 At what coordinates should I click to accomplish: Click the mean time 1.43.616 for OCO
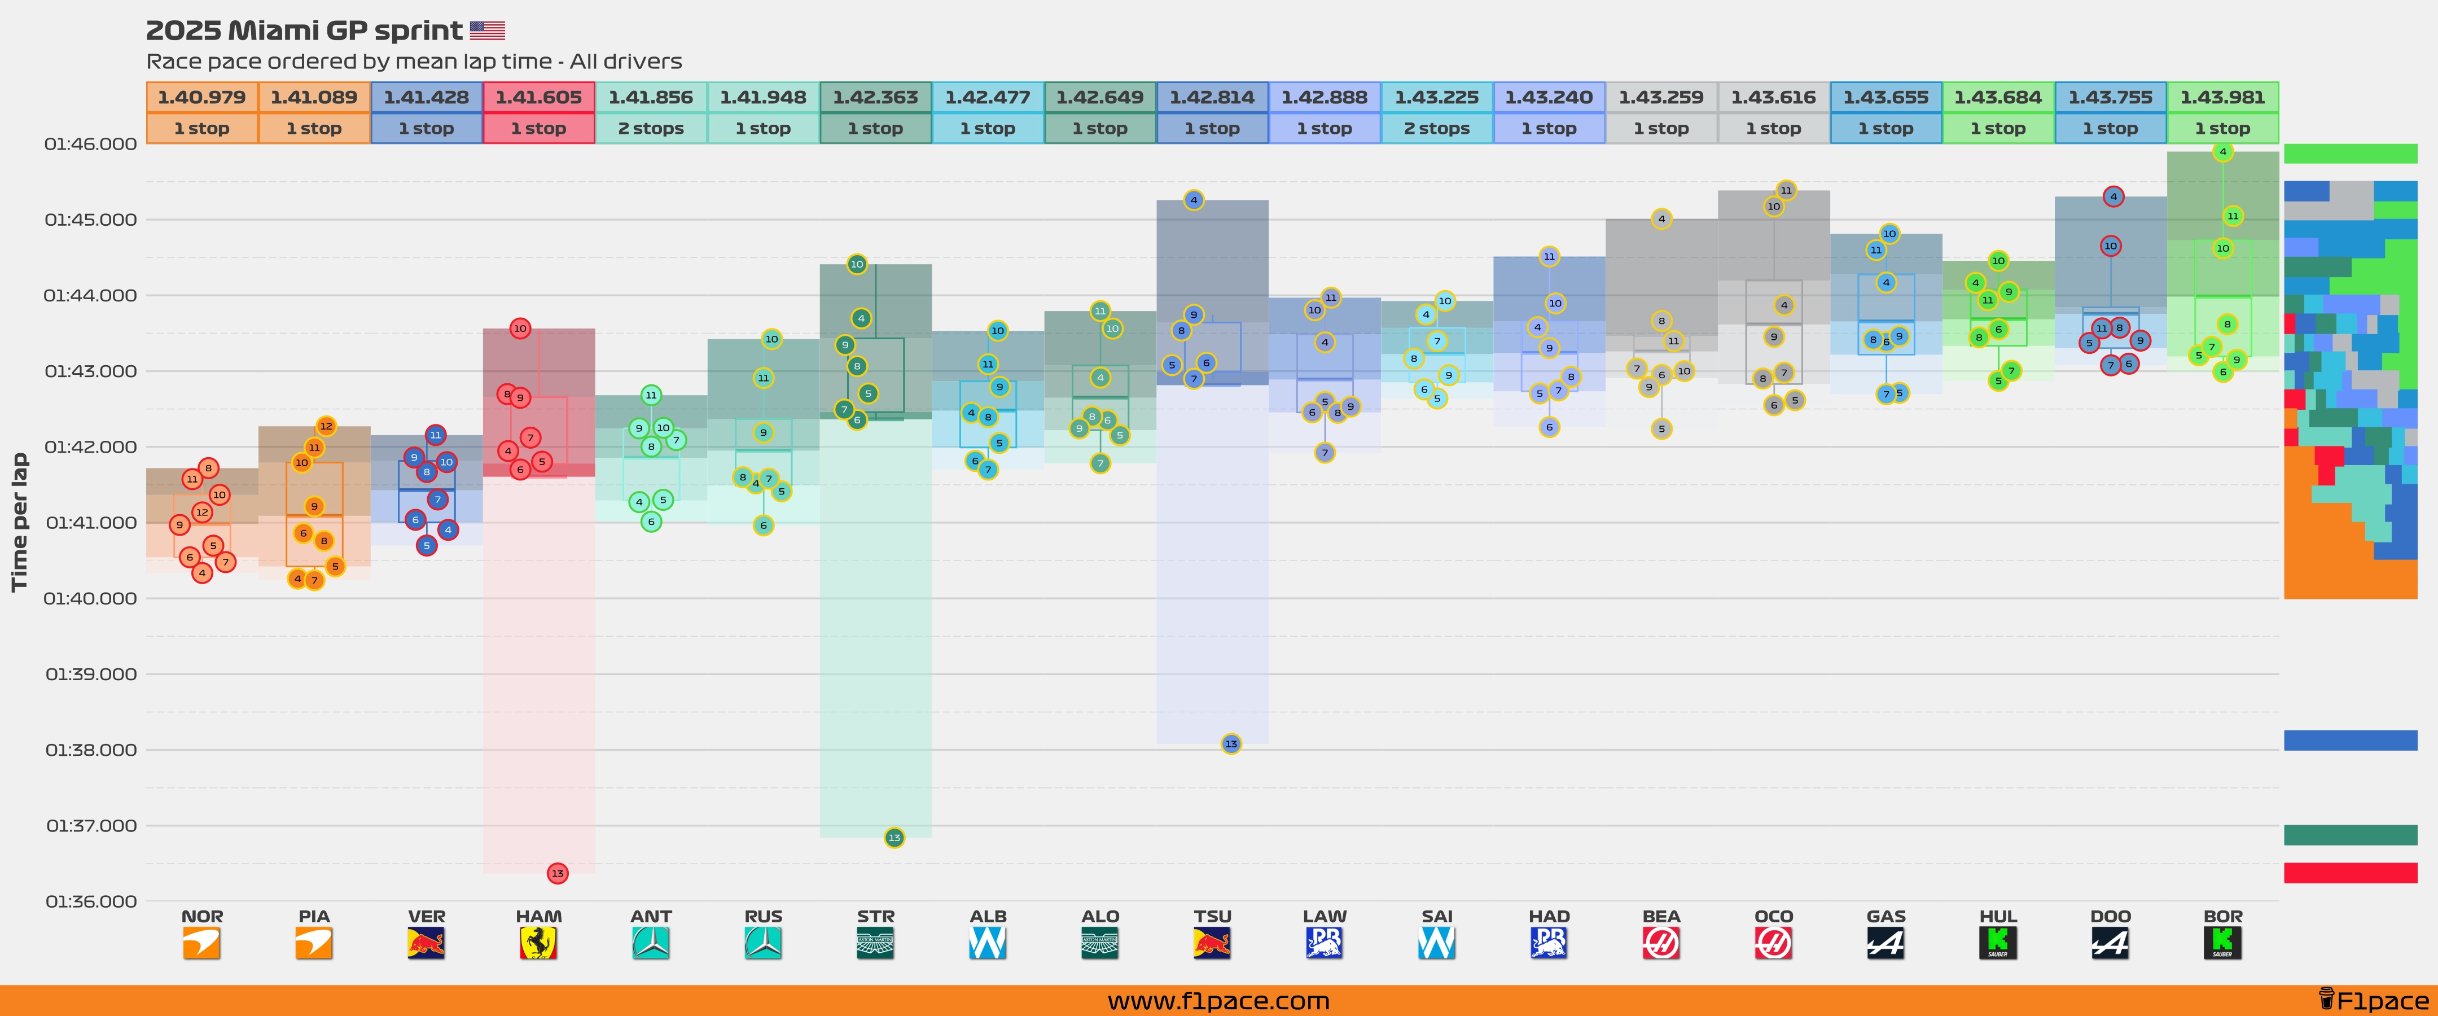pyautogui.click(x=1774, y=98)
